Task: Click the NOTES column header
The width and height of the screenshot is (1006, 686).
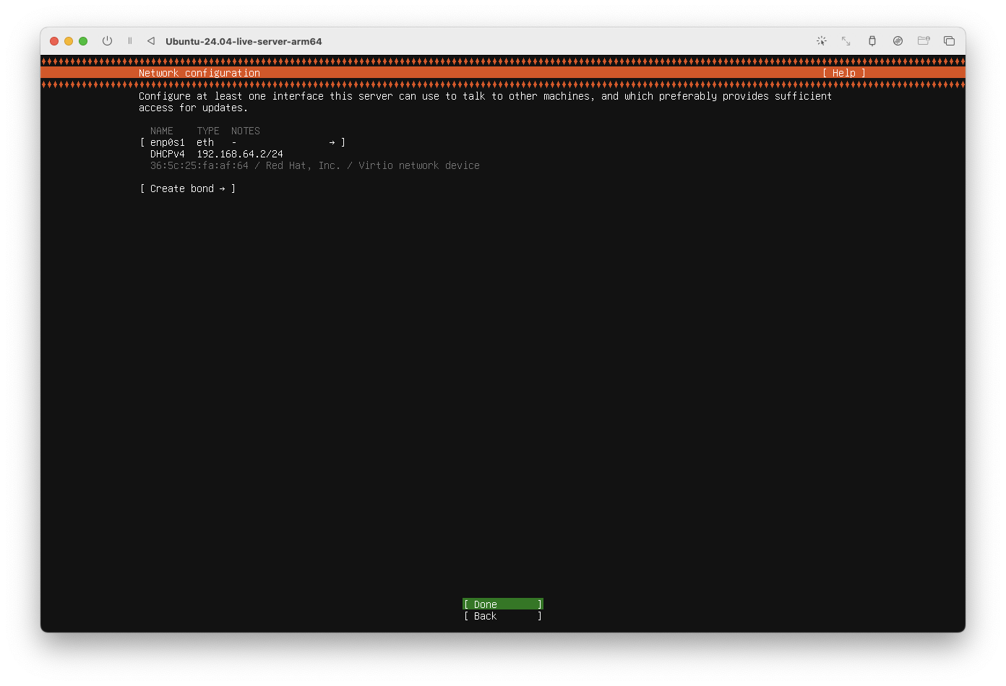Action: pos(246,131)
